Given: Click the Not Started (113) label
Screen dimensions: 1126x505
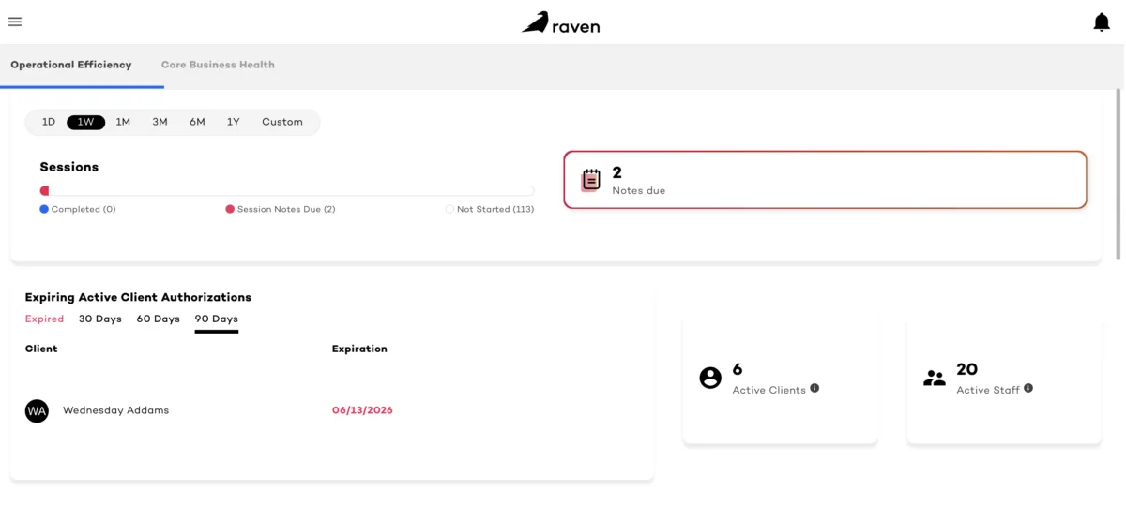Looking at the screenshot, I should tap(495, 209).
